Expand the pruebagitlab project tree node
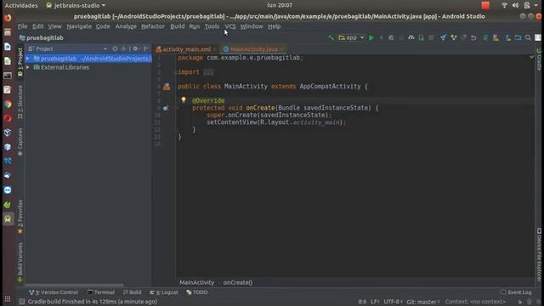Viewport: 544px width, 306px height. [x=28, y=59]
